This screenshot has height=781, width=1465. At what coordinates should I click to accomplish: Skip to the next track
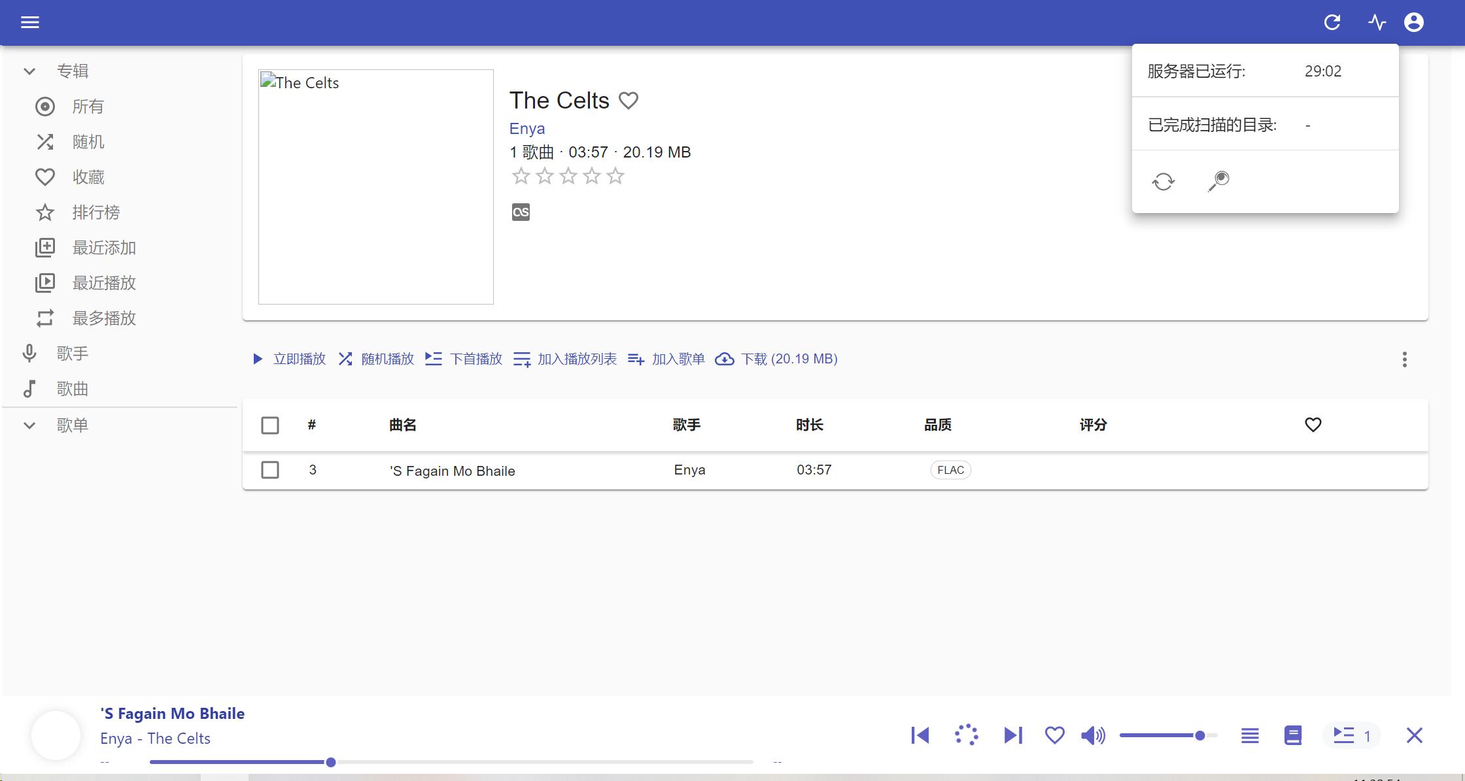coord(1012,735)
